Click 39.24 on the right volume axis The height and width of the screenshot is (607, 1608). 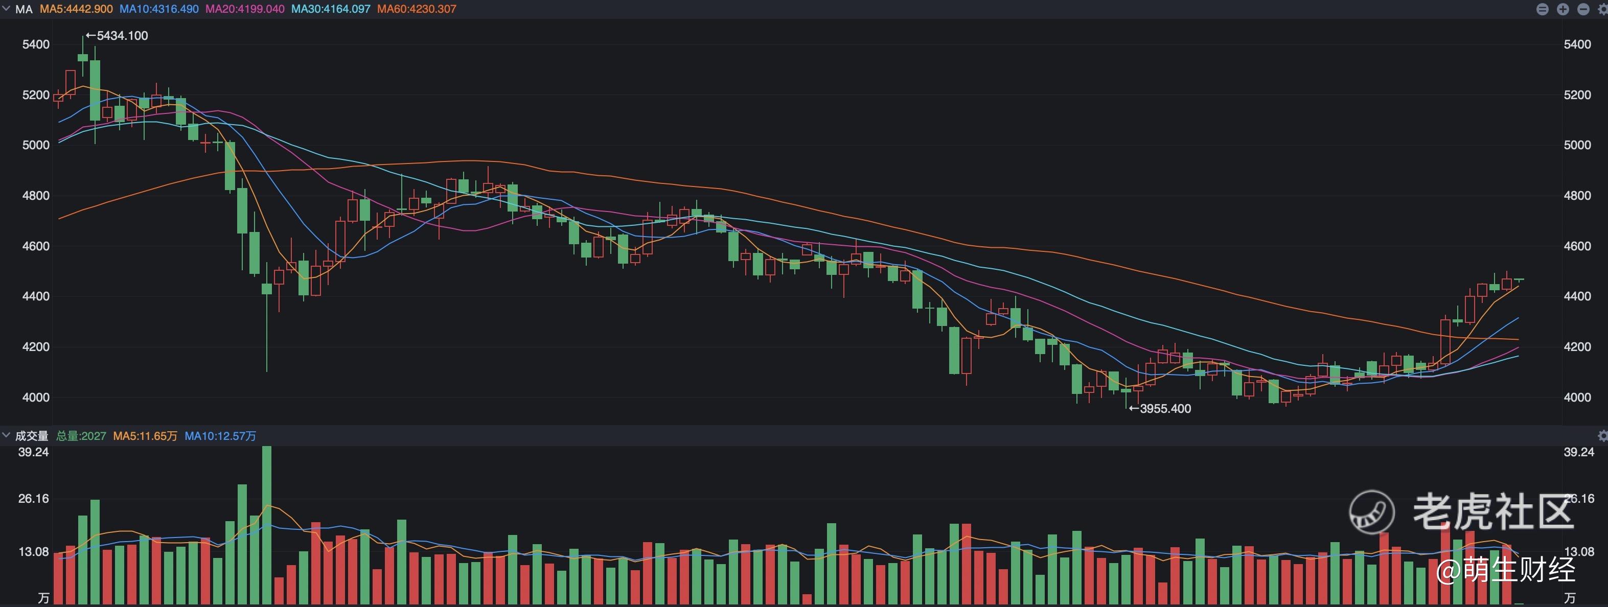[x=1579, y=452]
